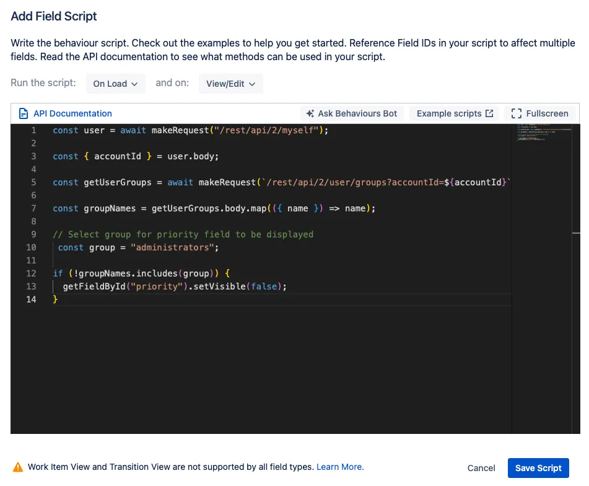Click line number 5 in the gutter

tap(33, 182)
